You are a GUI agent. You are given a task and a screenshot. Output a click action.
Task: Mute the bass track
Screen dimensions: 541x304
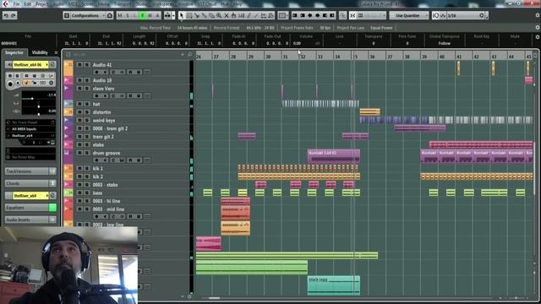click(79, 193)
